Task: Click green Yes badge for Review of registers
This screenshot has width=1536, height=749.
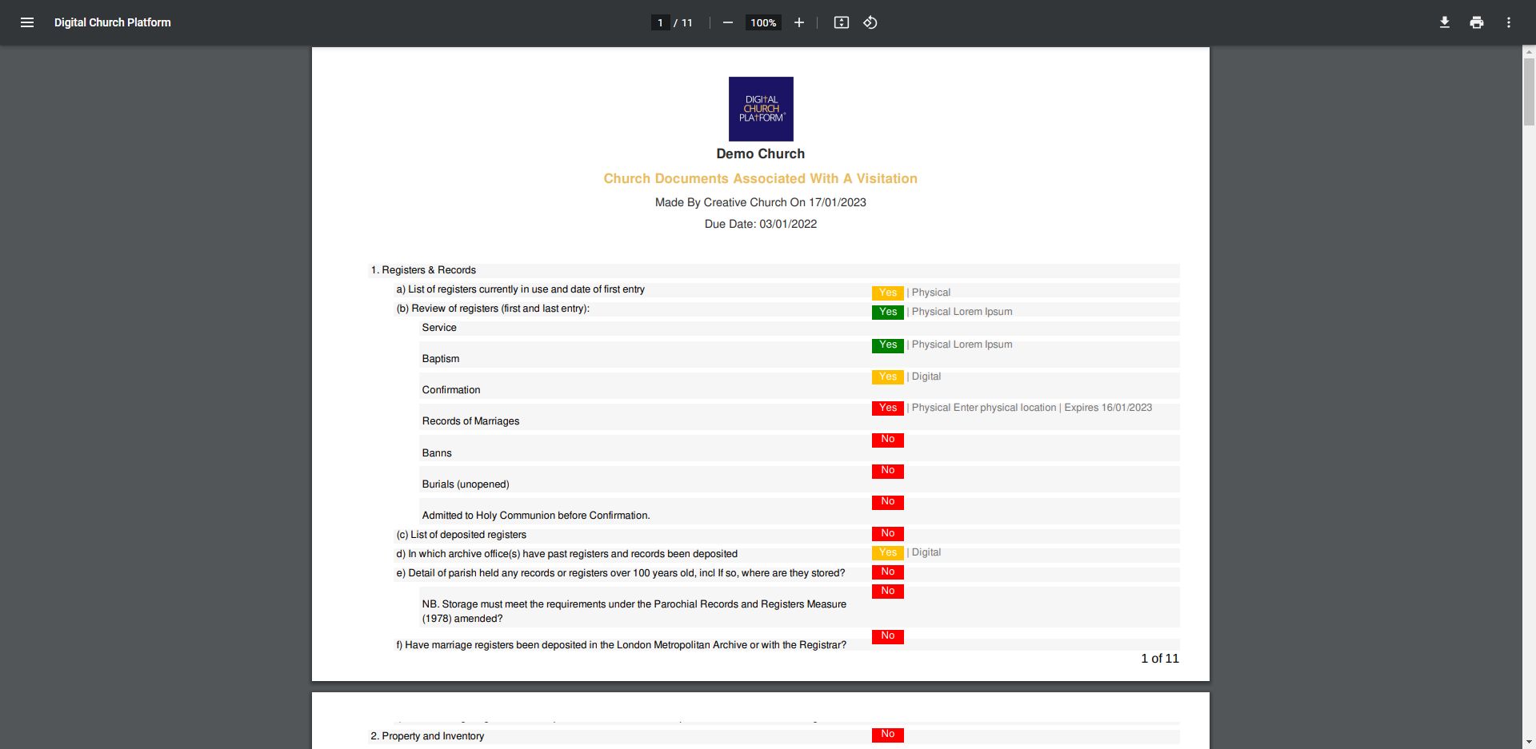Action: [888, 312]
